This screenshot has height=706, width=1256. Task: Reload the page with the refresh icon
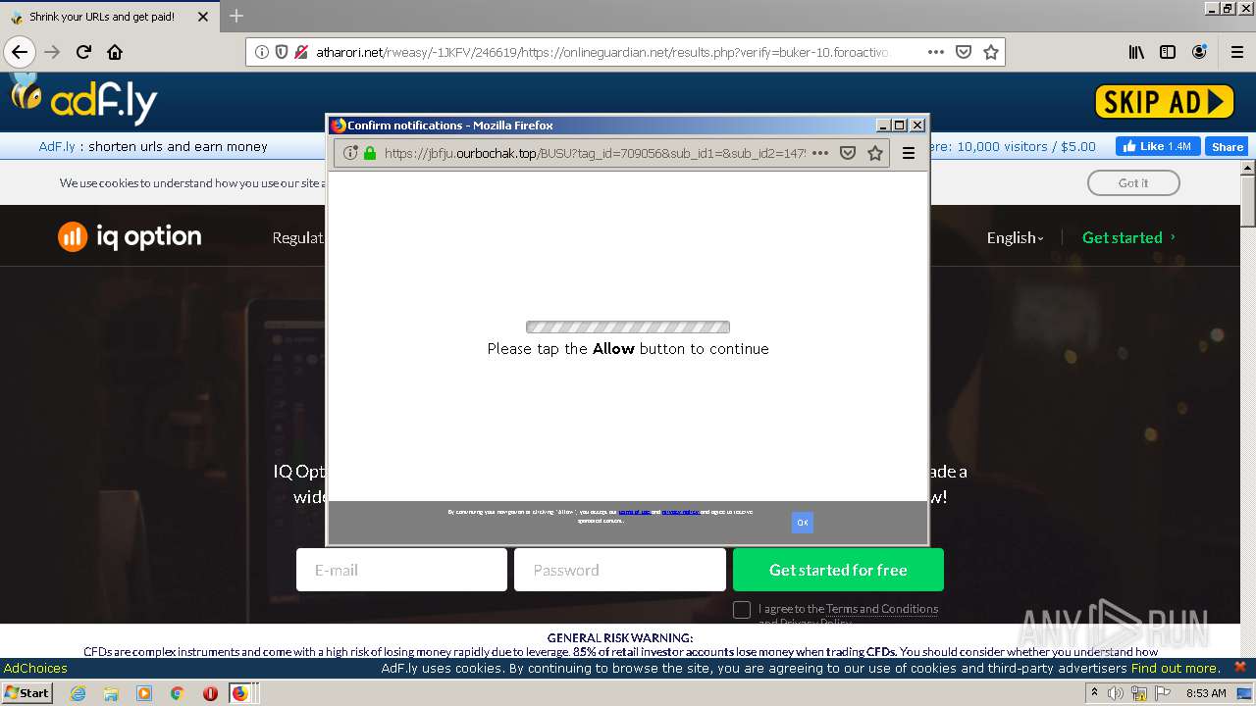(84, 52)
